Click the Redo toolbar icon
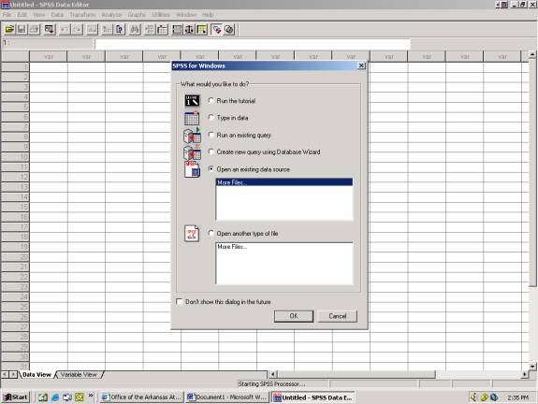 pos(77,30)
